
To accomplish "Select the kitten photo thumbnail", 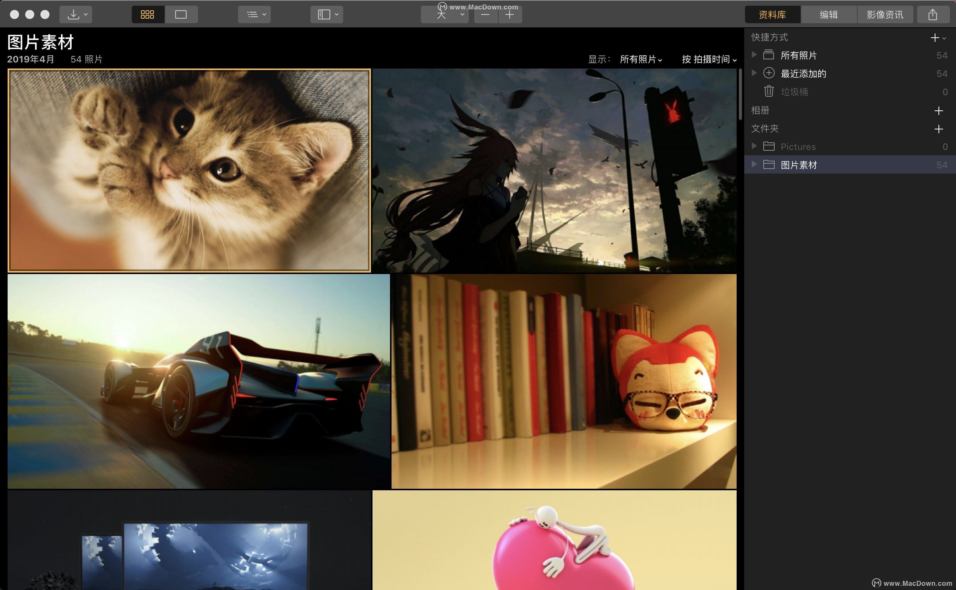I will tap(189, 170).
